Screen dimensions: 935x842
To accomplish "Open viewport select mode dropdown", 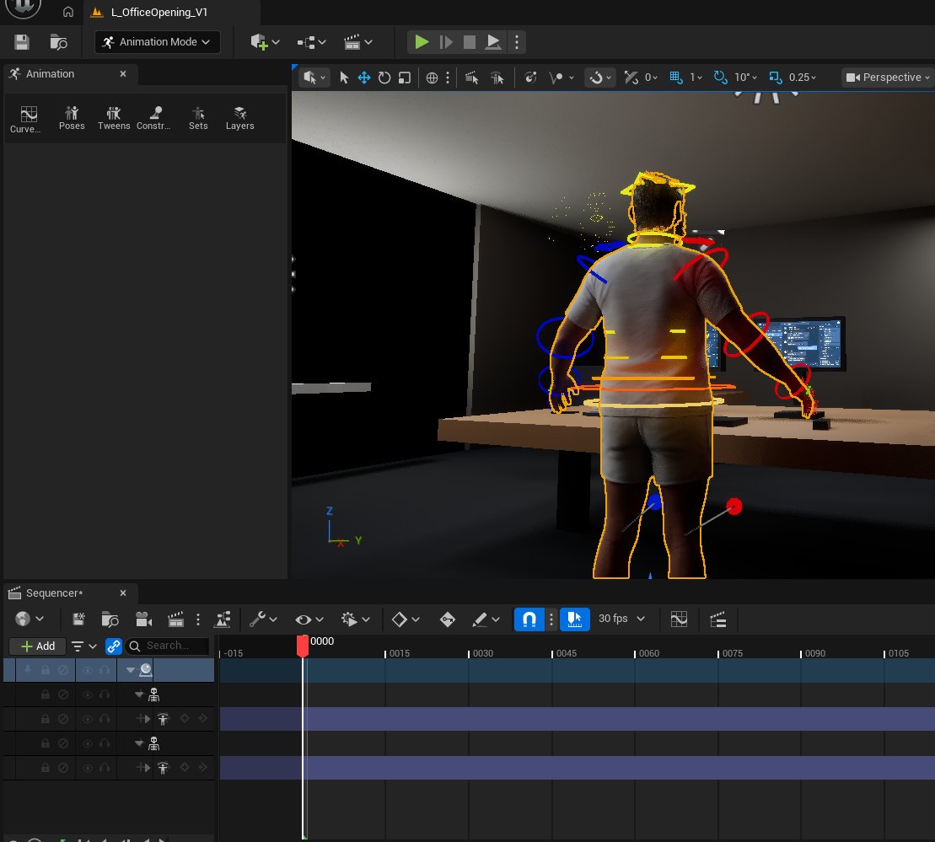I will [314, 78].
